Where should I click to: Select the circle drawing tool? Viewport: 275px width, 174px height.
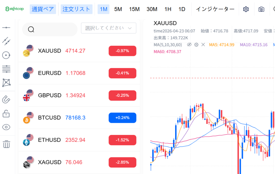point(6,55)
